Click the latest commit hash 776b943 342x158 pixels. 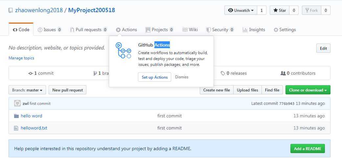click(286, 104)
